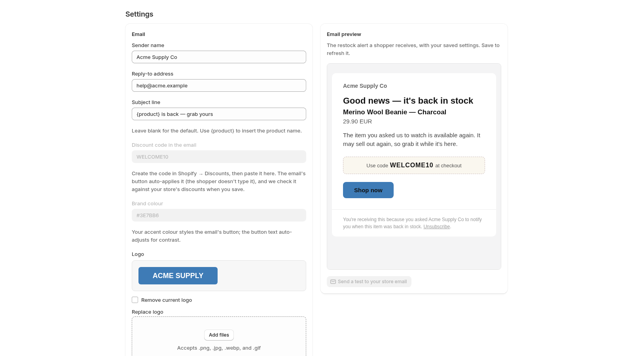Tick the Remove current logo checkbox
The width and height of the screenshot is (633, 356).
[135, 300]
